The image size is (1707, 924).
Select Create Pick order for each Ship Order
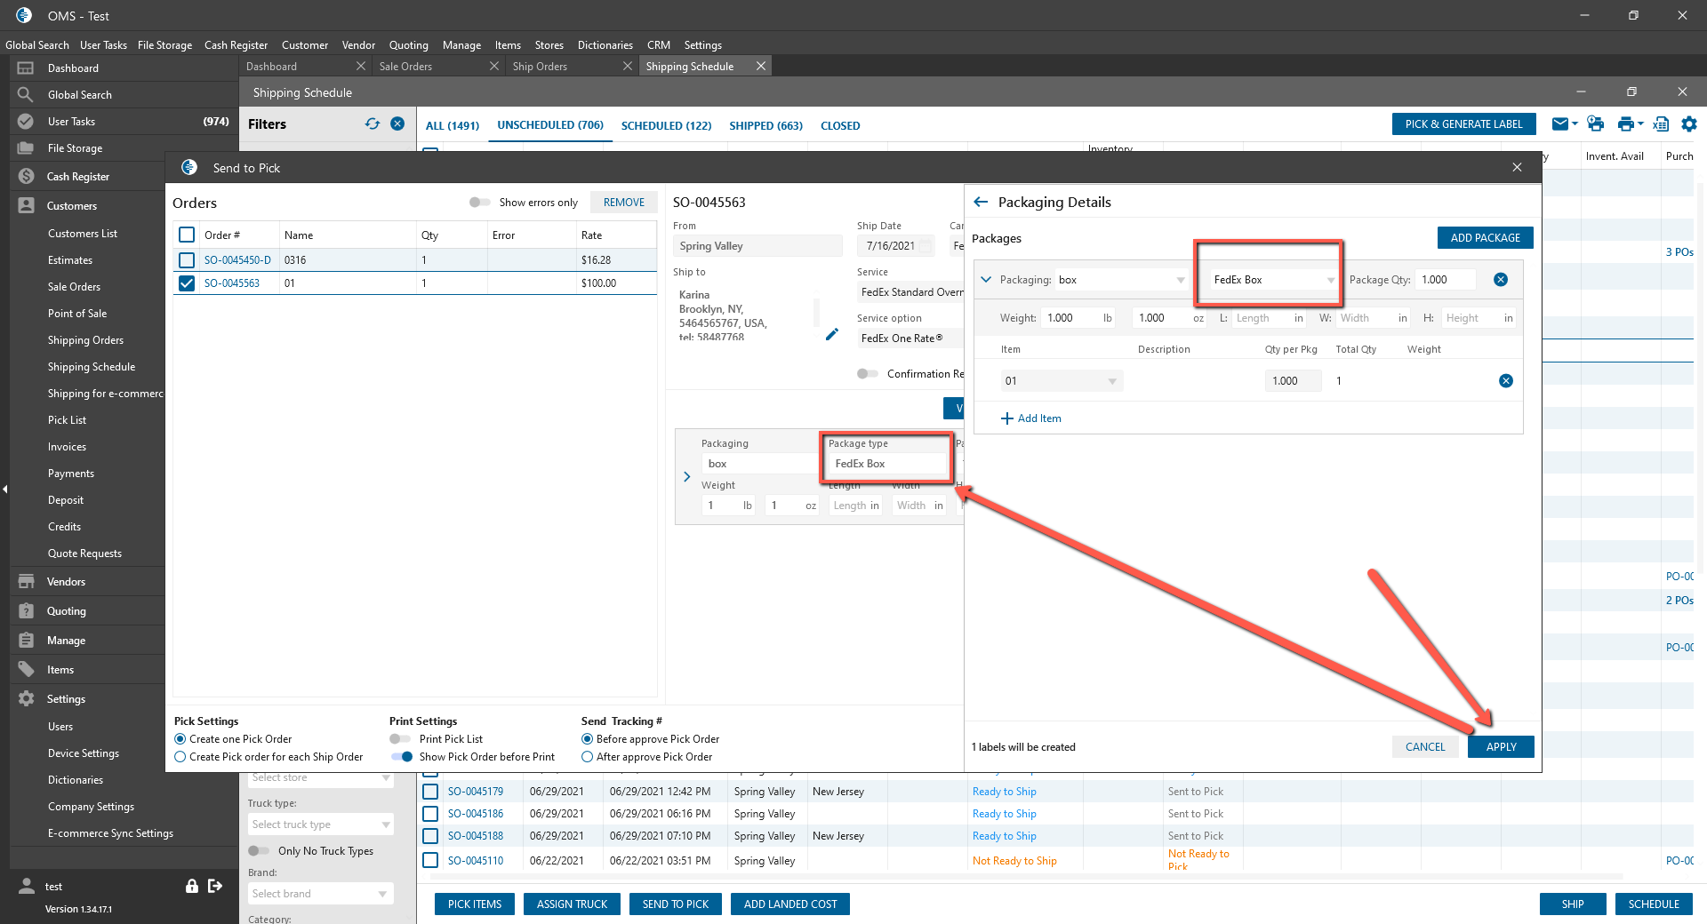tap(180, 757)
